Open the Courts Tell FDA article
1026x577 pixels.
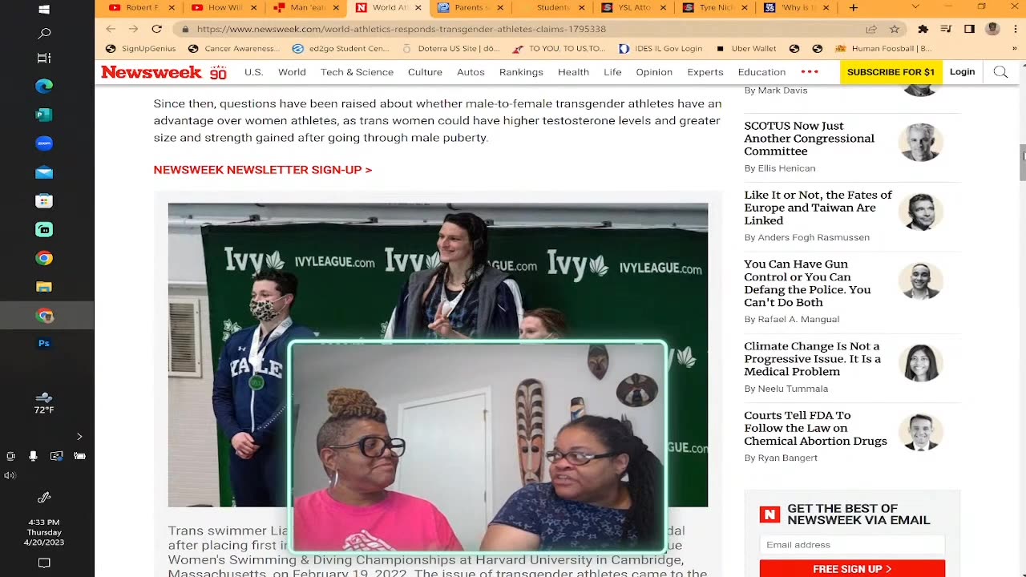click(x=815, y=428)
